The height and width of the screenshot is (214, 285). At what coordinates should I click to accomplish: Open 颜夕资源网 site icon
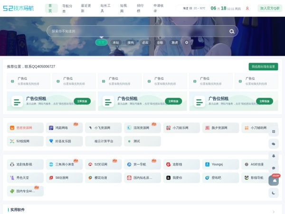(x=207, y=128)
